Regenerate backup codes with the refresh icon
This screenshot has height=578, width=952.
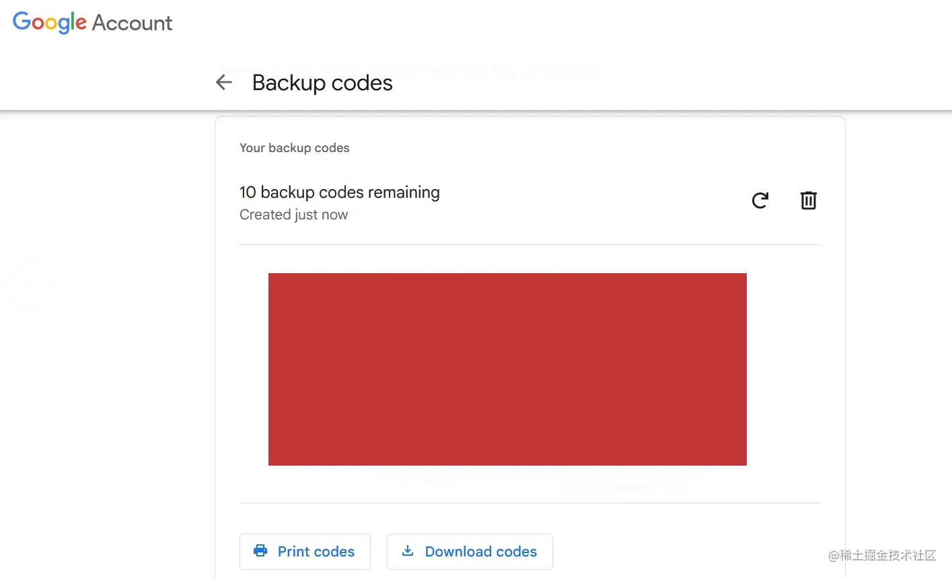pyautogui.click(x=760, y=201)
